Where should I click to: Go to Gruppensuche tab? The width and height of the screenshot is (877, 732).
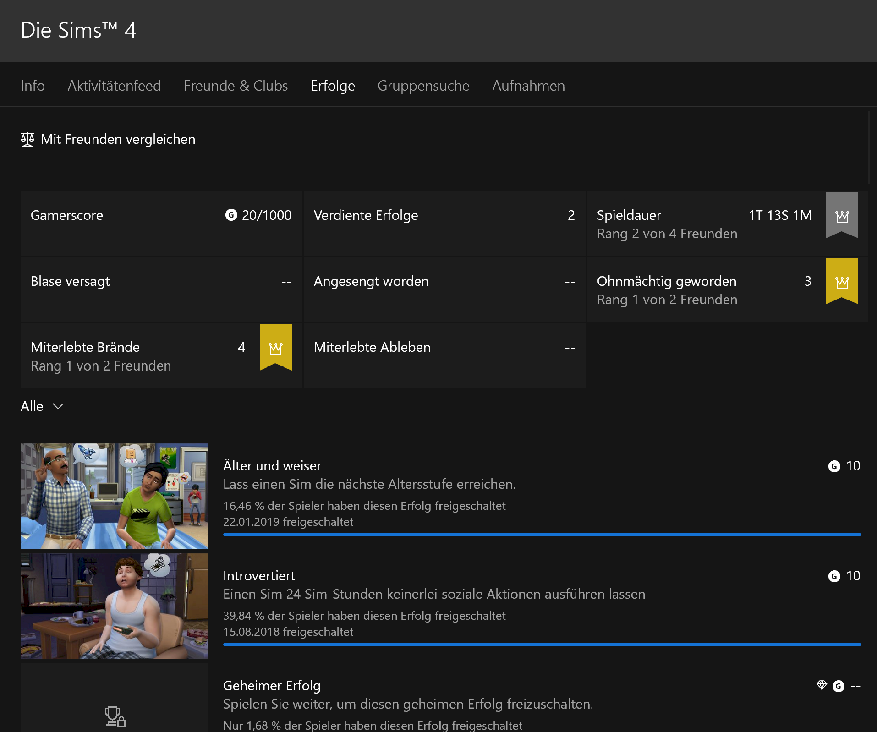point(423,86)
